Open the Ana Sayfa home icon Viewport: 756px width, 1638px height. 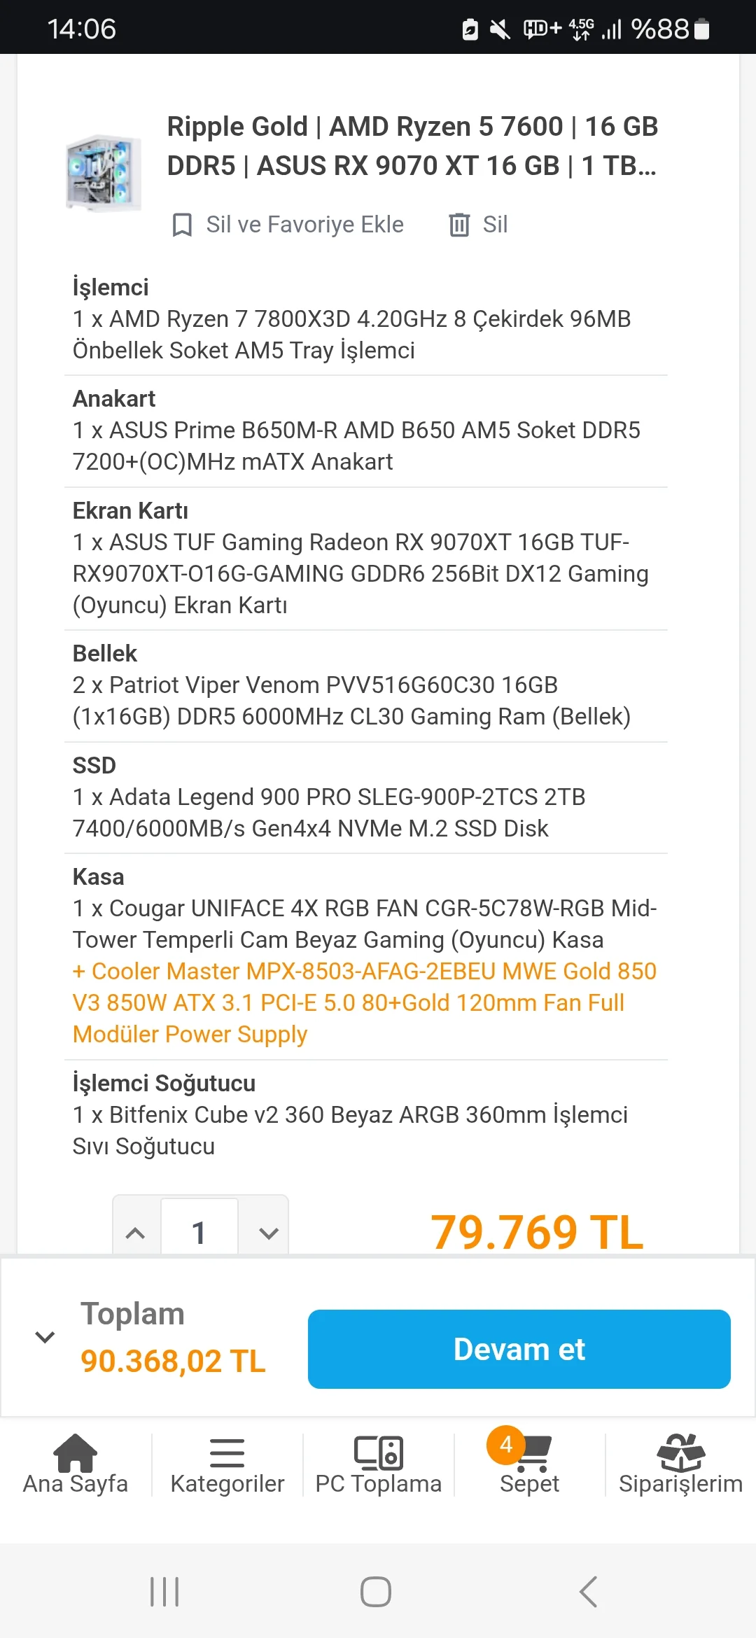tap(76, 1453)
